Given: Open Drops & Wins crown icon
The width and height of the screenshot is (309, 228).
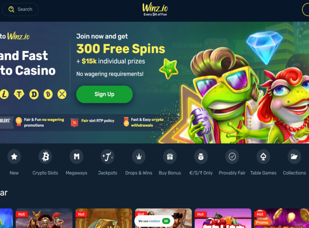Looking at the screenshot, I should pos(139,157).
